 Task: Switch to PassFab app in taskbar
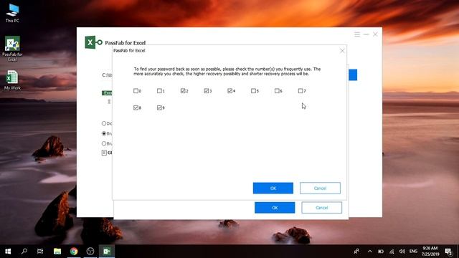tap(107, 252)
